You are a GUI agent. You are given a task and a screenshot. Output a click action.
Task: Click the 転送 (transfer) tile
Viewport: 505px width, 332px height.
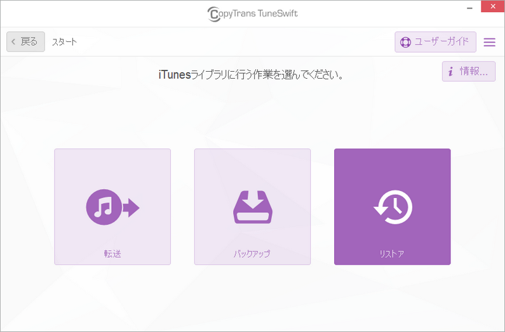click(112, 206)
